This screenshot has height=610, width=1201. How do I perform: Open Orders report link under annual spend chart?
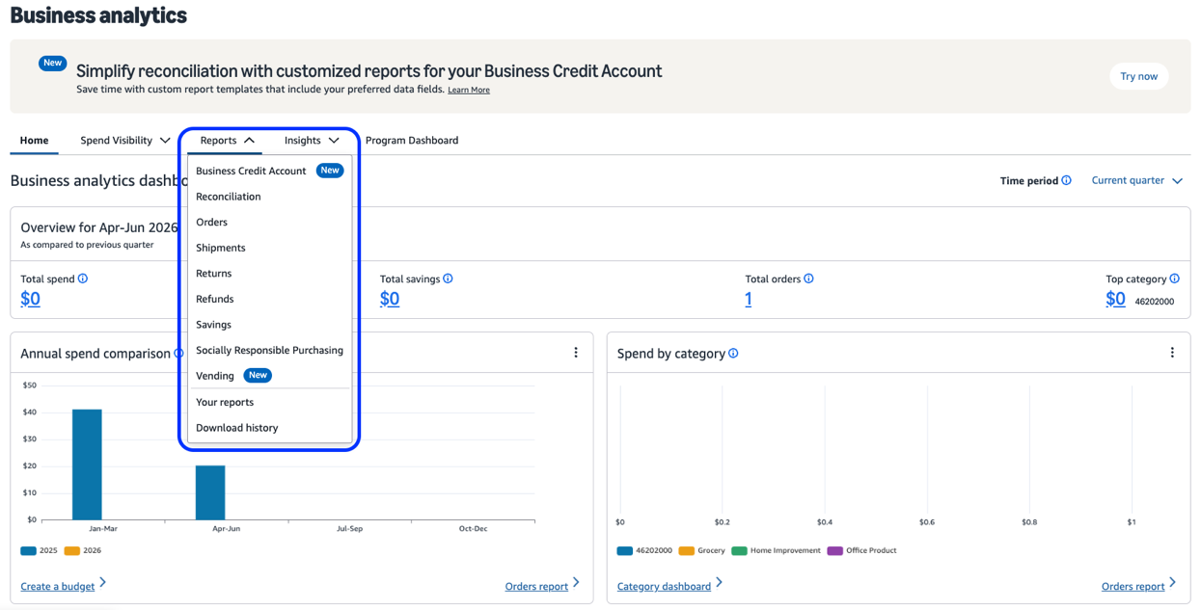click(x=536, y=586)
